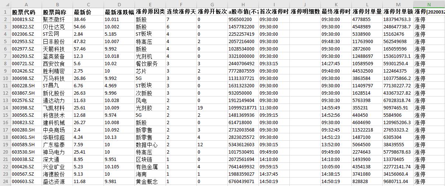Click reason cell 有色金属

click(x=150, y=166)
